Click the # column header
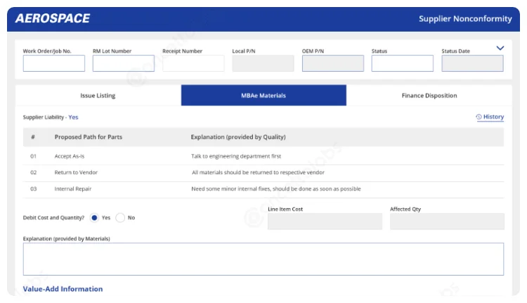 point(33,137)
